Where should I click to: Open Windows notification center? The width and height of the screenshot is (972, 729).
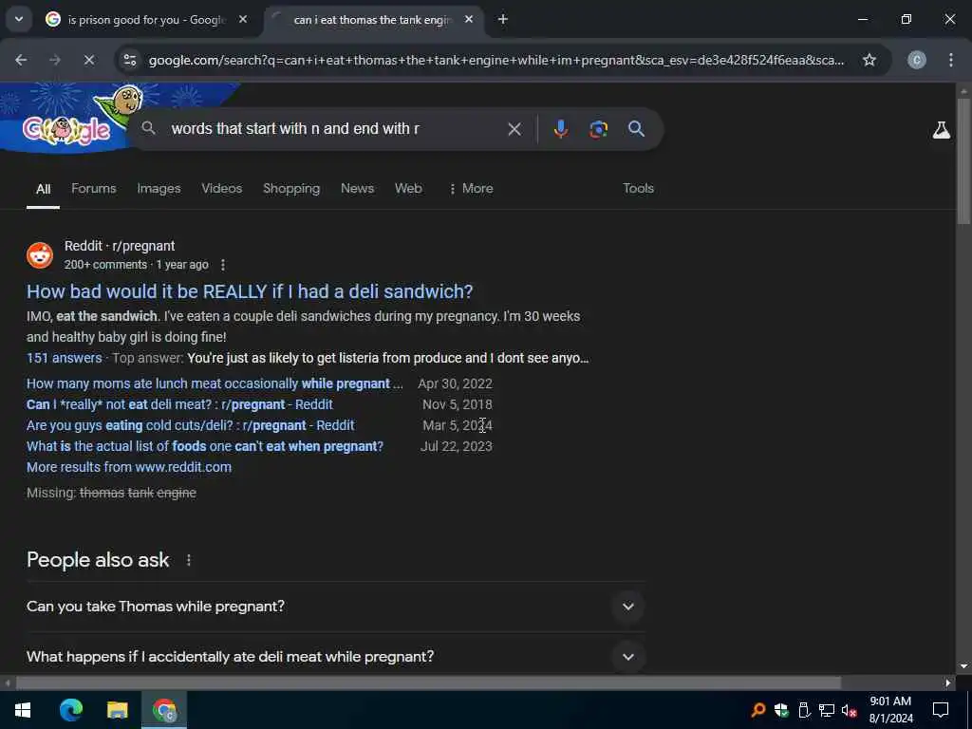coord(941,710)
